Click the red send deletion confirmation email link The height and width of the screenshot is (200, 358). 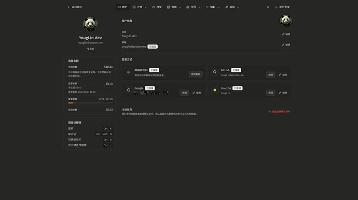(279, 112)
